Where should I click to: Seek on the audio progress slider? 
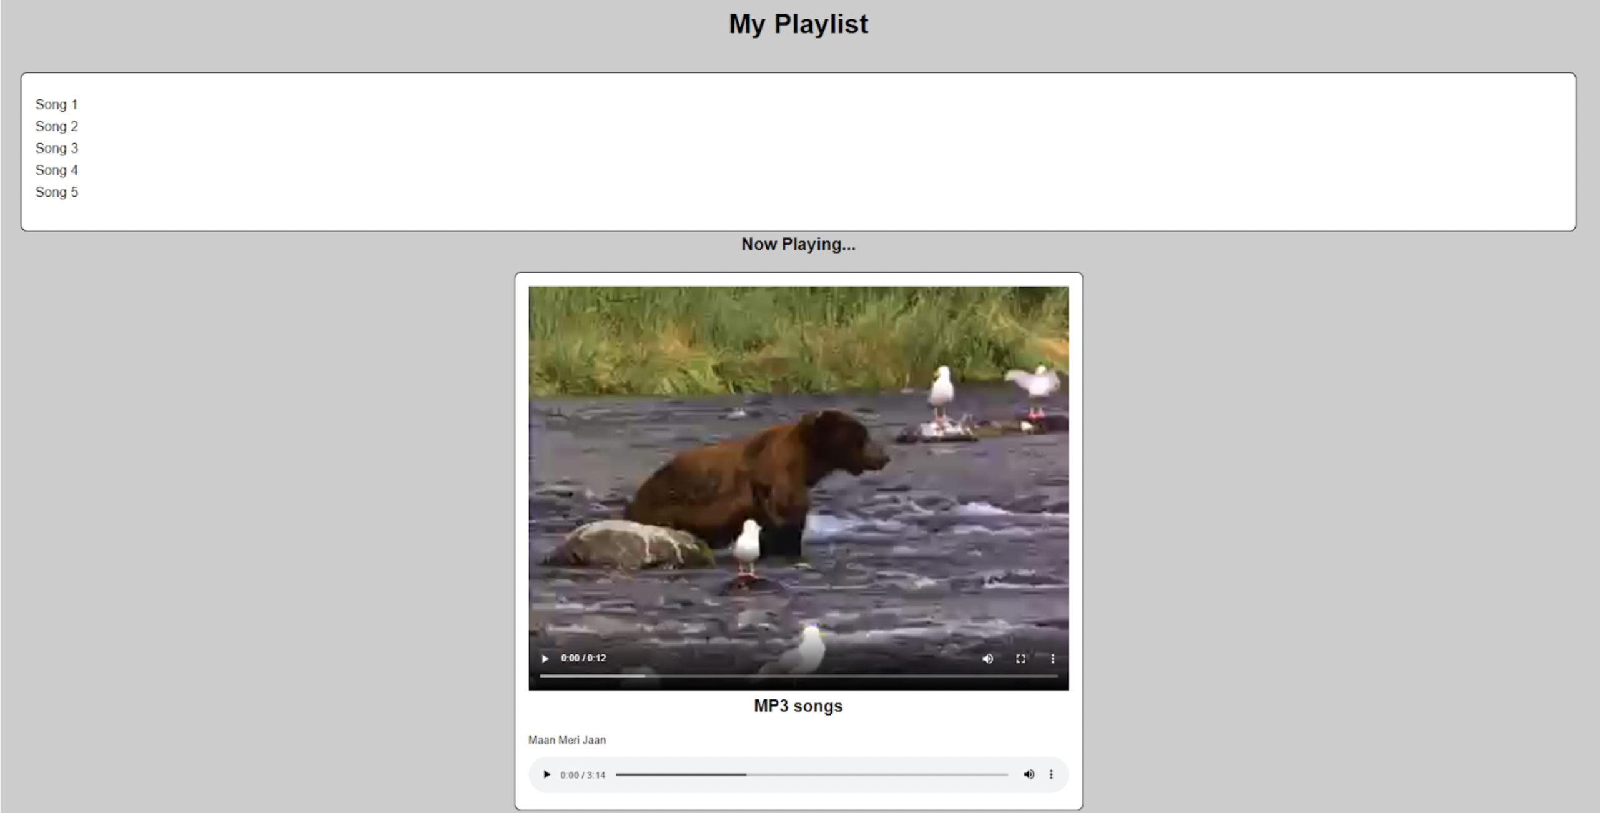tap(811, 774)
